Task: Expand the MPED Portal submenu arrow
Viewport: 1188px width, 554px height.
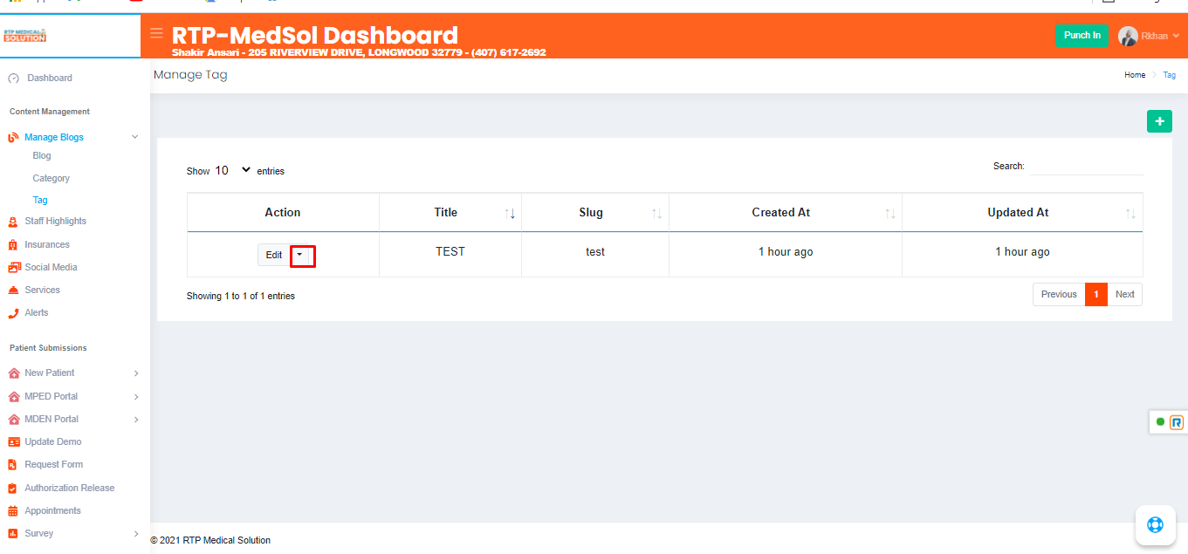Action: coord(136,397)
